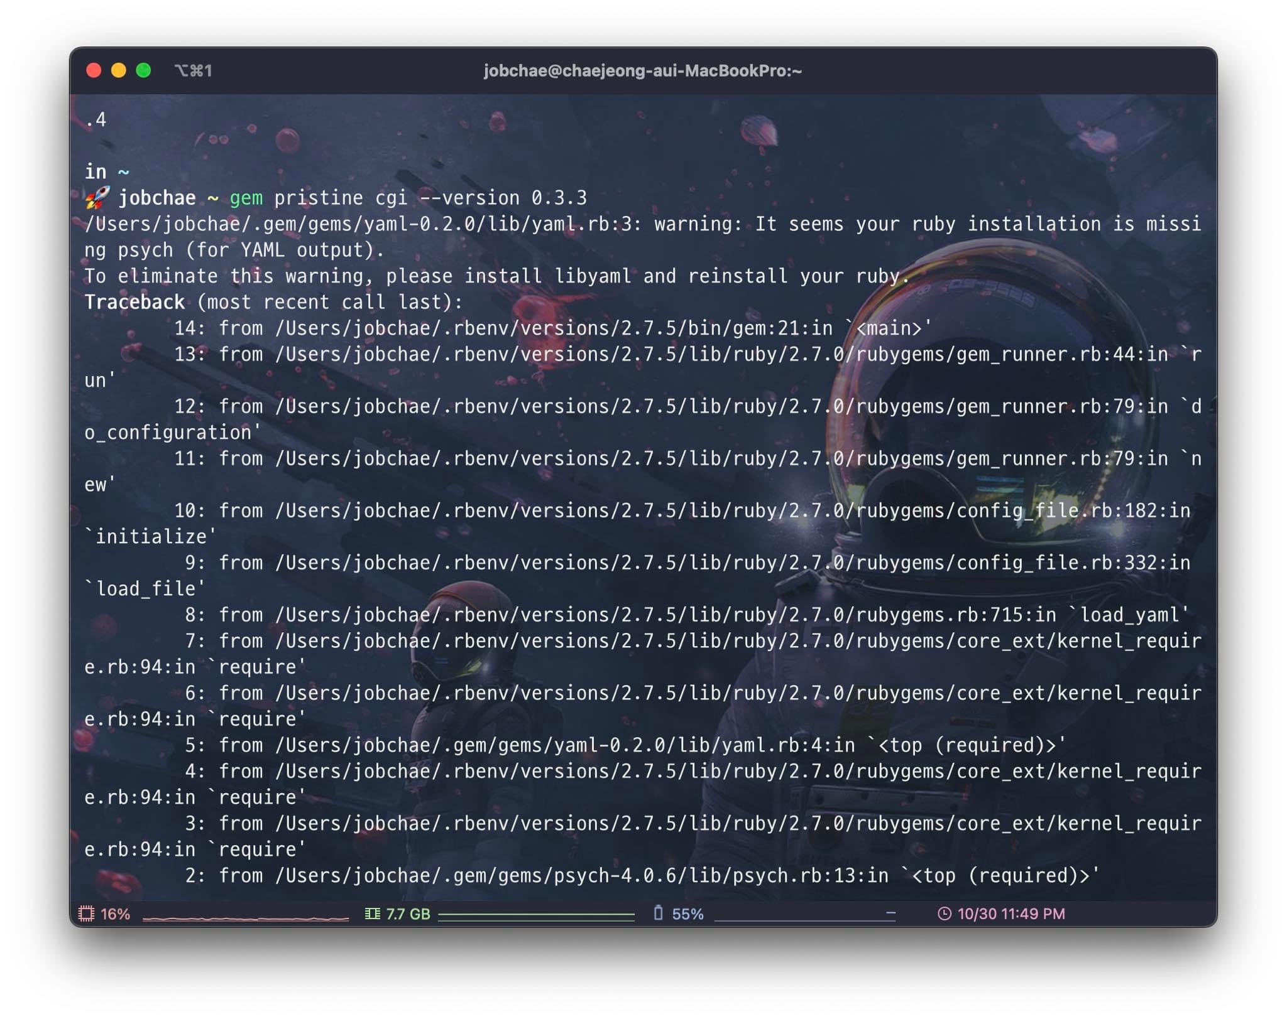Click the 16% CPU usage label
Image resolution: width=1287 pixels, height=1019 pixels.
(x=116, y=914)
